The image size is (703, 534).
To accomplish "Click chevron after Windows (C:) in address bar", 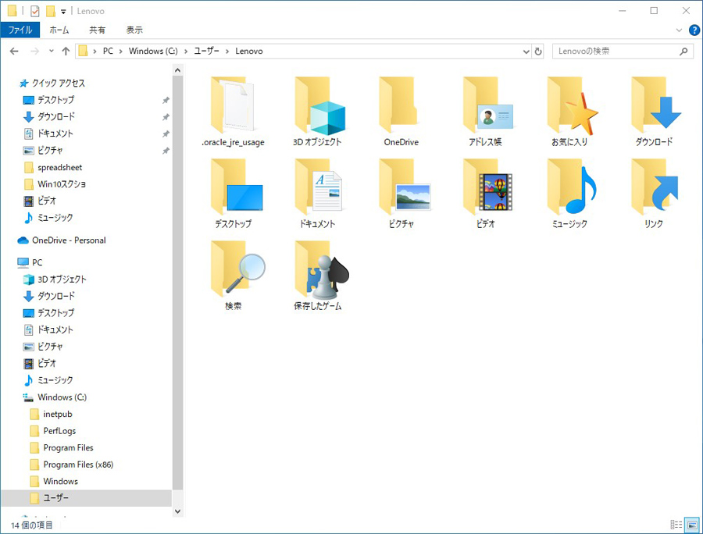I will (186, 51).
